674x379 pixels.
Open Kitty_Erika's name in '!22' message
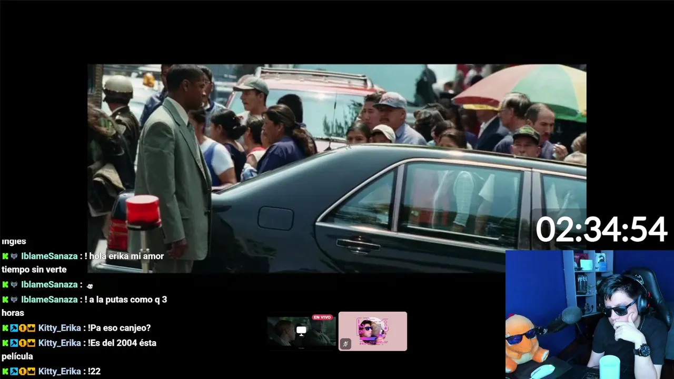60,371
